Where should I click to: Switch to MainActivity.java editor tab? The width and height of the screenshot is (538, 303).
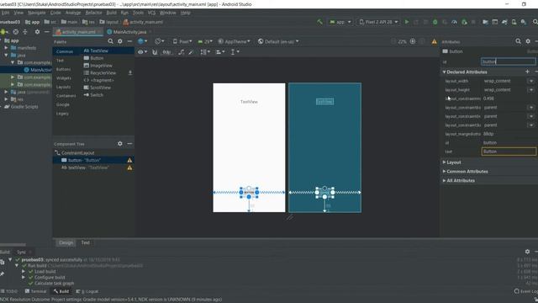pyautogui.click(x=129, y=32)
